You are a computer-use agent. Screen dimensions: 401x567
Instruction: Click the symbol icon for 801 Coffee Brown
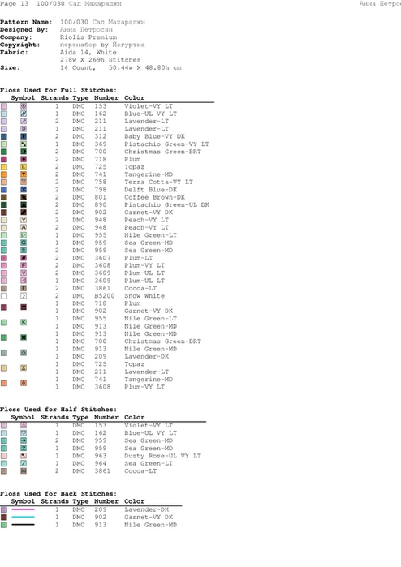[24, 197]
